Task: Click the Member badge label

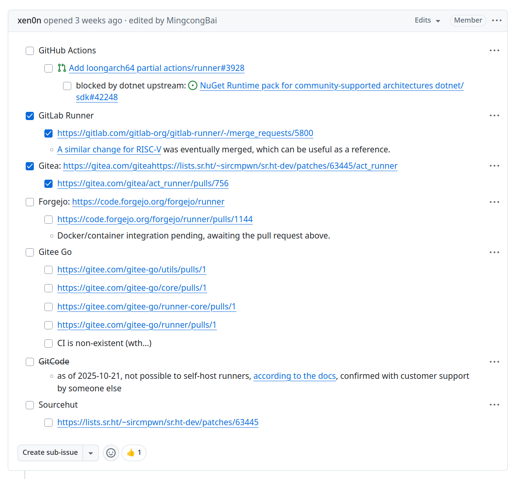Action: [x=468, y=20]
